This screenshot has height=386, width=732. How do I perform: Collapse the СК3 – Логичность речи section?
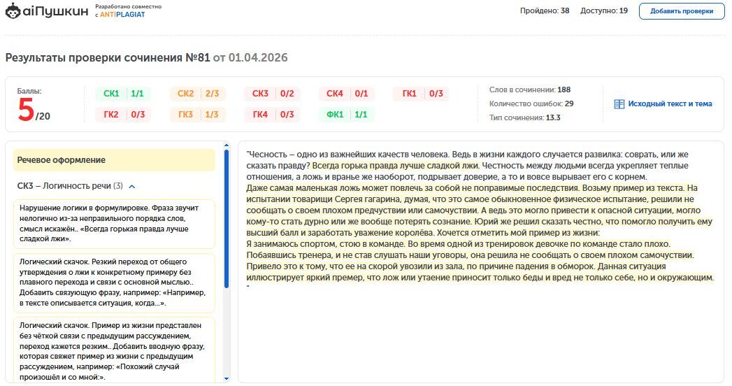pyautogui.click(x=132, y=186)
